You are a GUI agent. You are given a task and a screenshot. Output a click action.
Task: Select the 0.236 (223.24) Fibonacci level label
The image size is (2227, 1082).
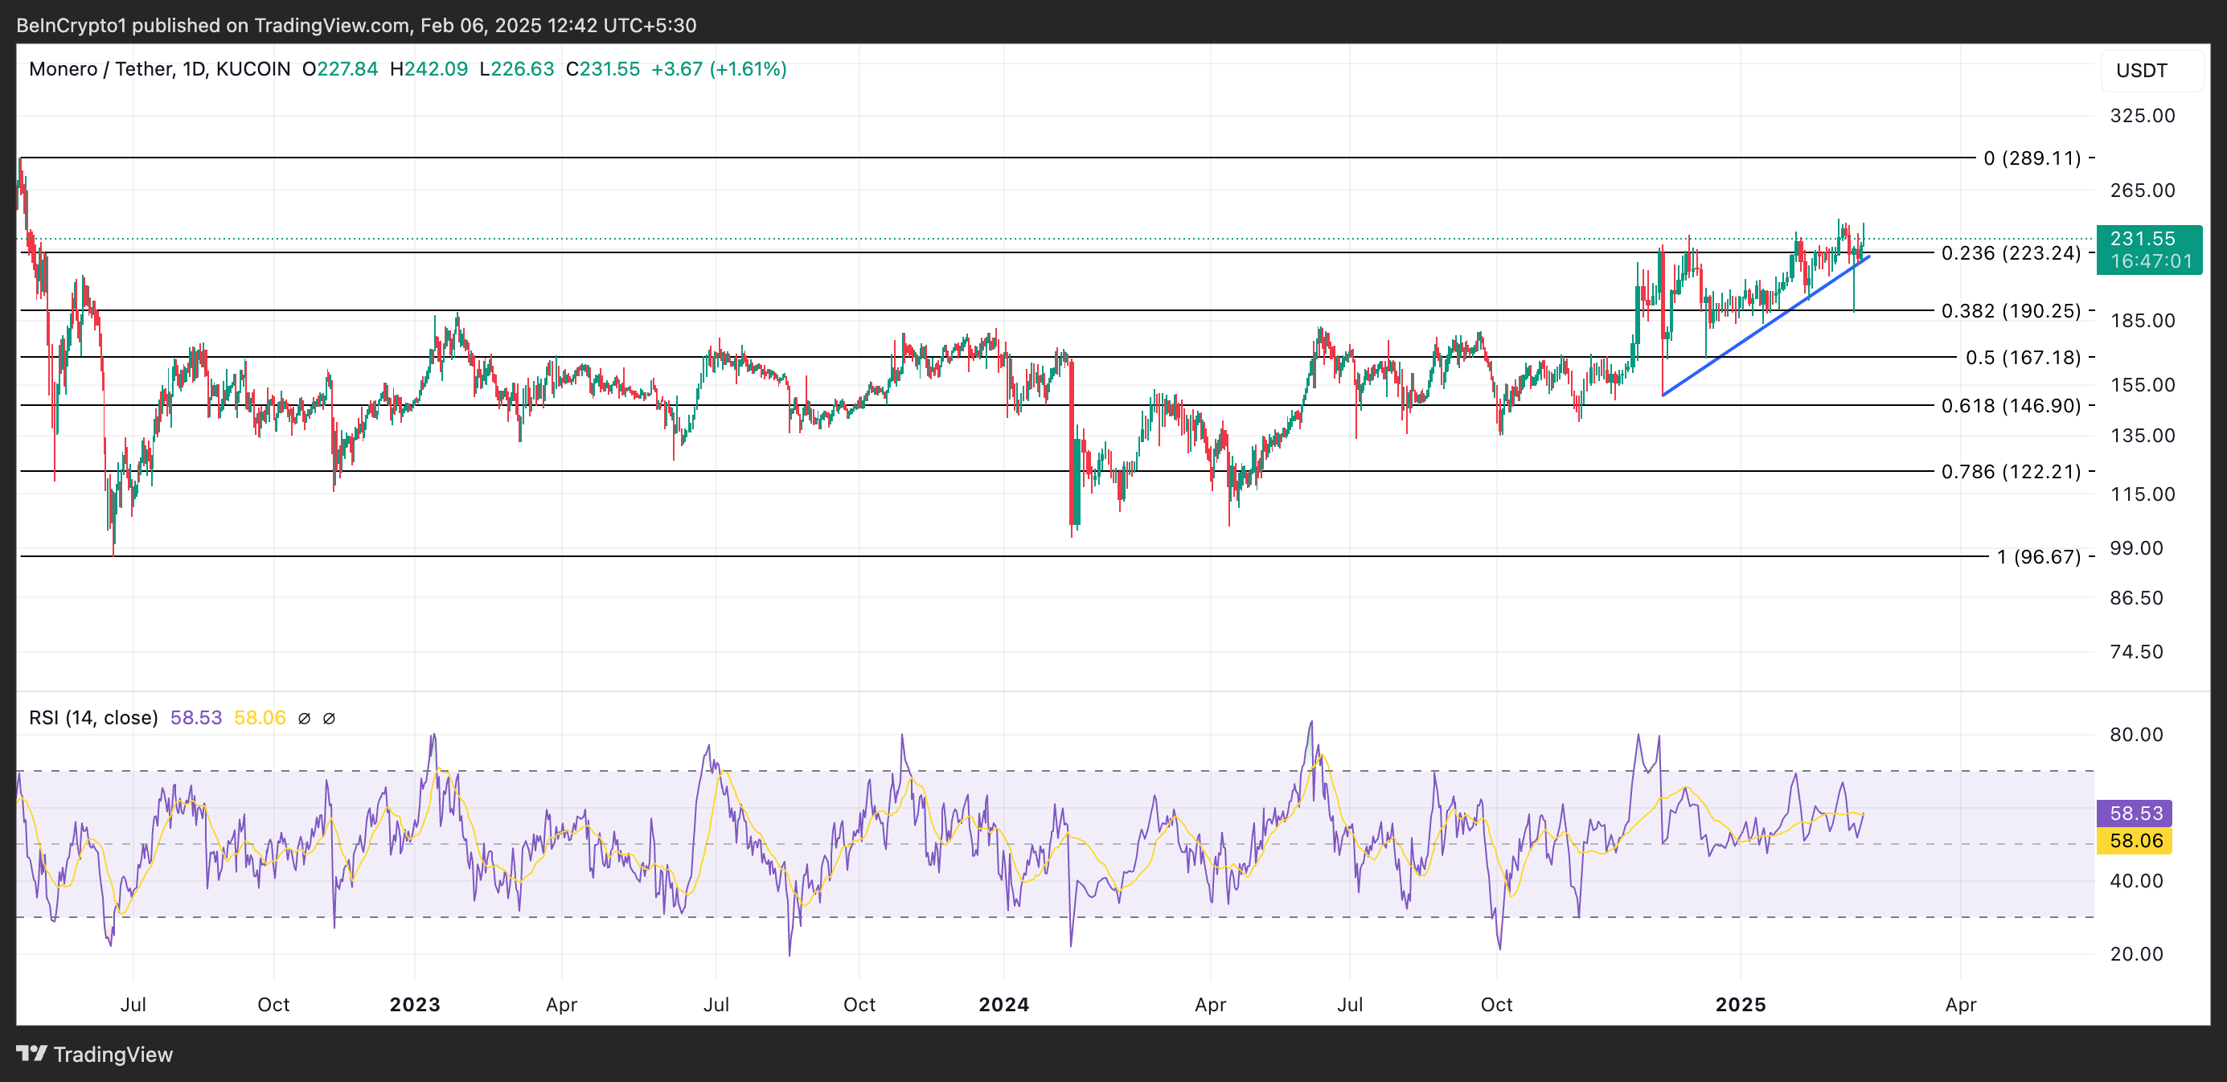click(x=2010, y=253)
